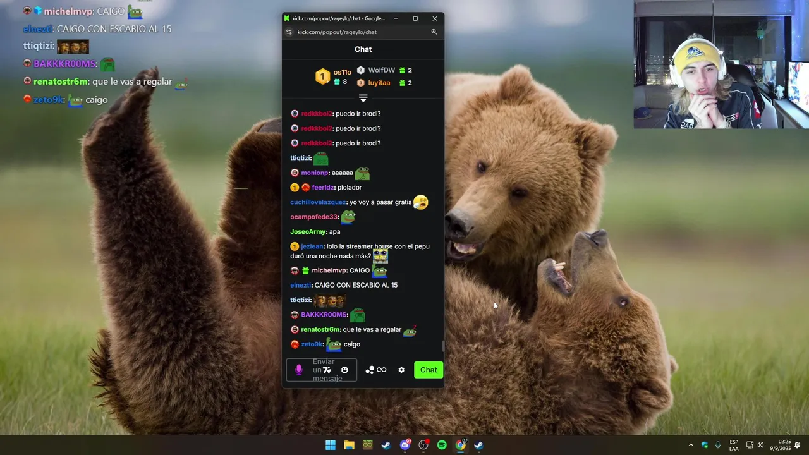Open the smiley emoji picker
Viewport: 809px width, 455px height.
coord(344,370)
